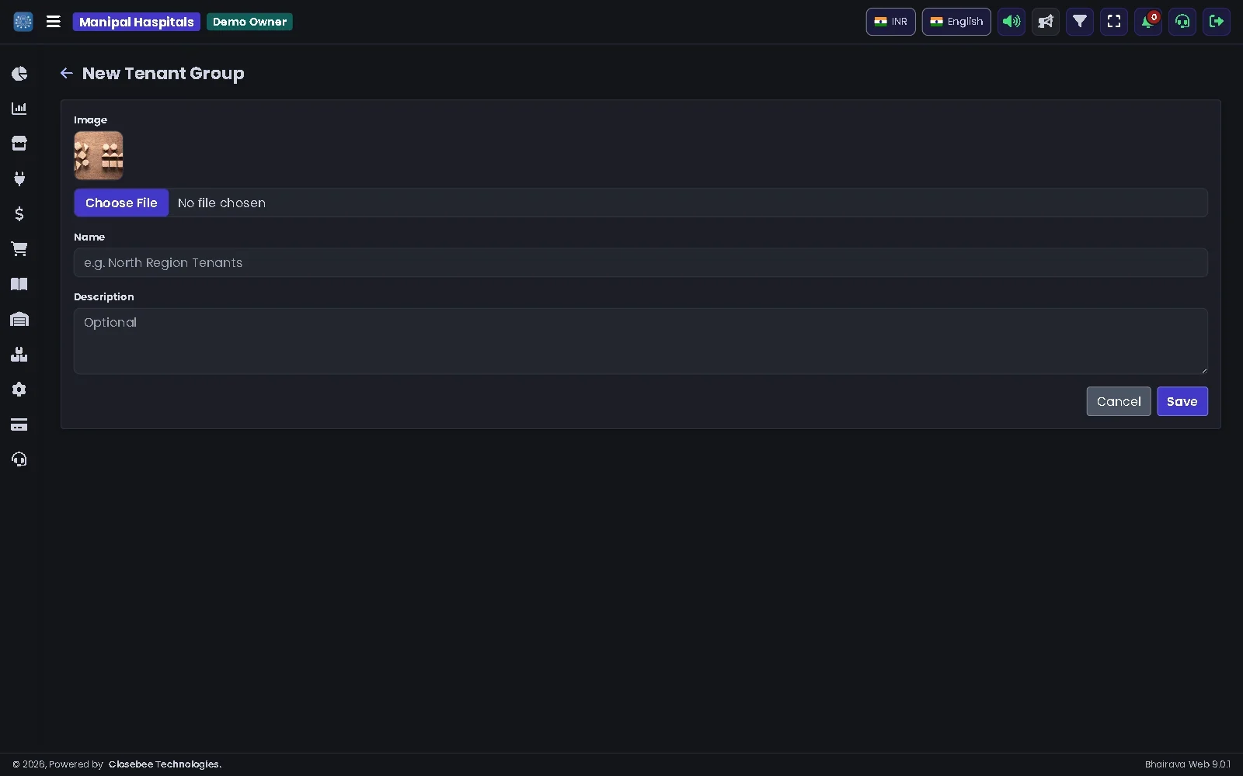Open the dashboard pie chart sidebar icon
This screenshot has width=1243, height=776.
point(19,74)
